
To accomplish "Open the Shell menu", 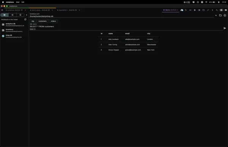I will coord(18,2).
